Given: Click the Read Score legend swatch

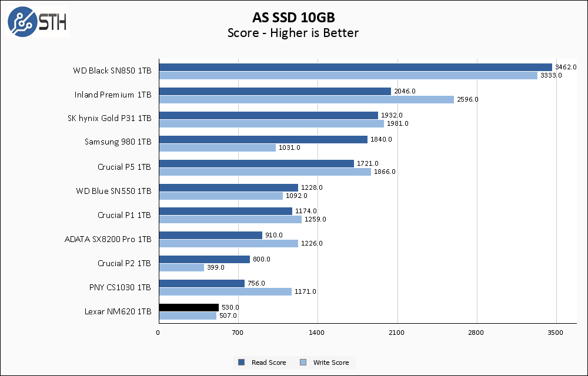Looking at the screenshot, I should click(242, 362).
